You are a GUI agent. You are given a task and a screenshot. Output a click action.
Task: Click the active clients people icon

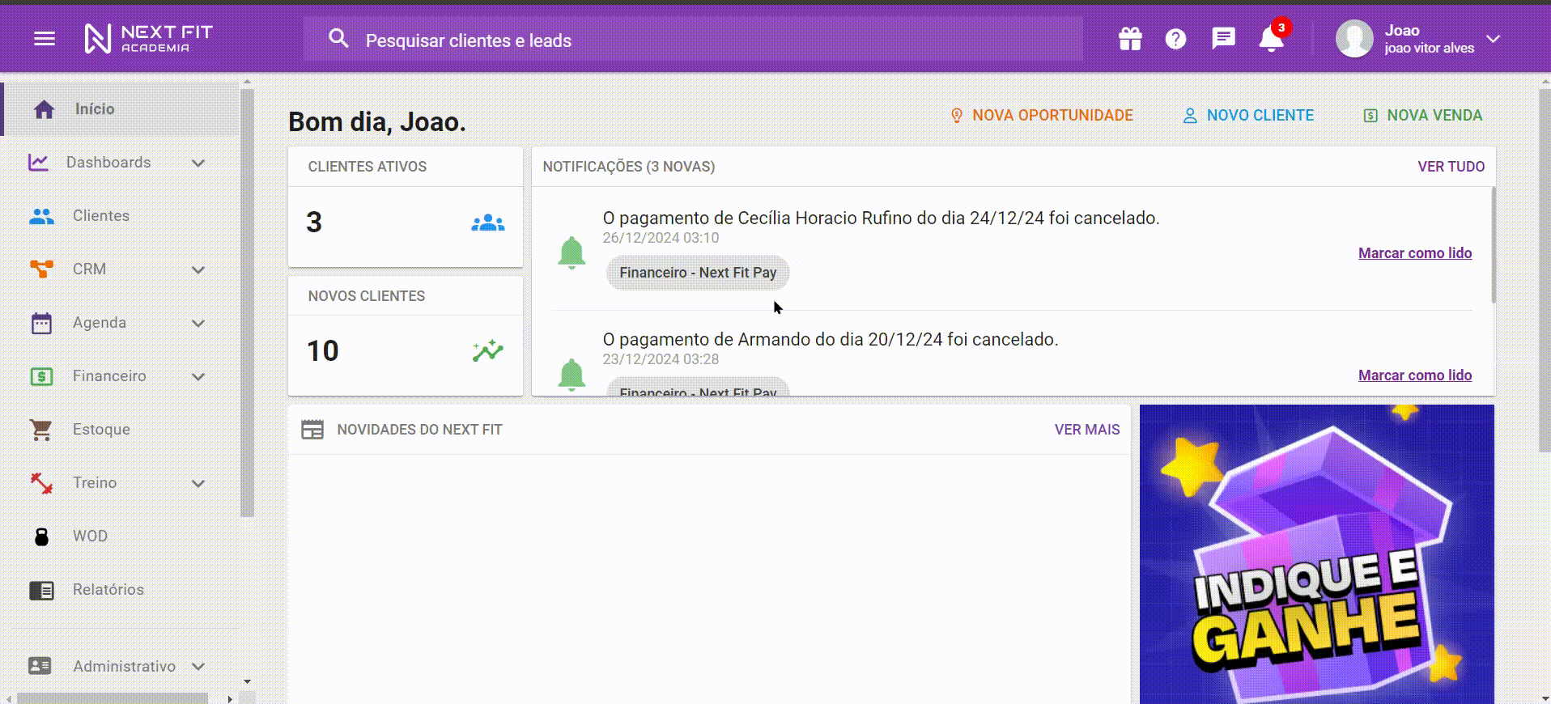[488, 223]
